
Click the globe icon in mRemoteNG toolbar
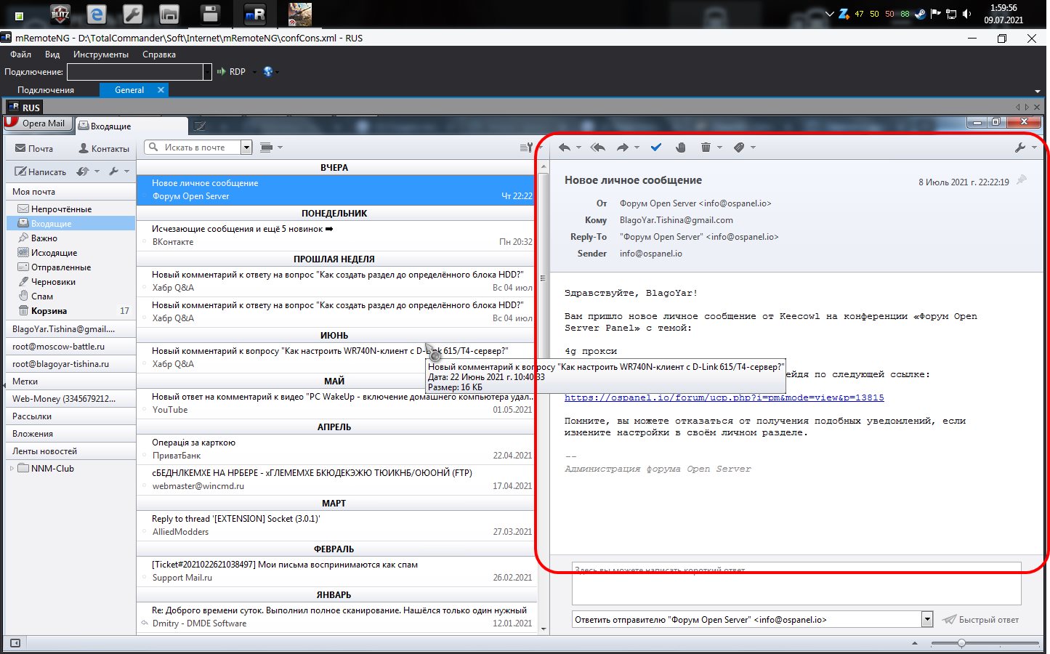268,72
